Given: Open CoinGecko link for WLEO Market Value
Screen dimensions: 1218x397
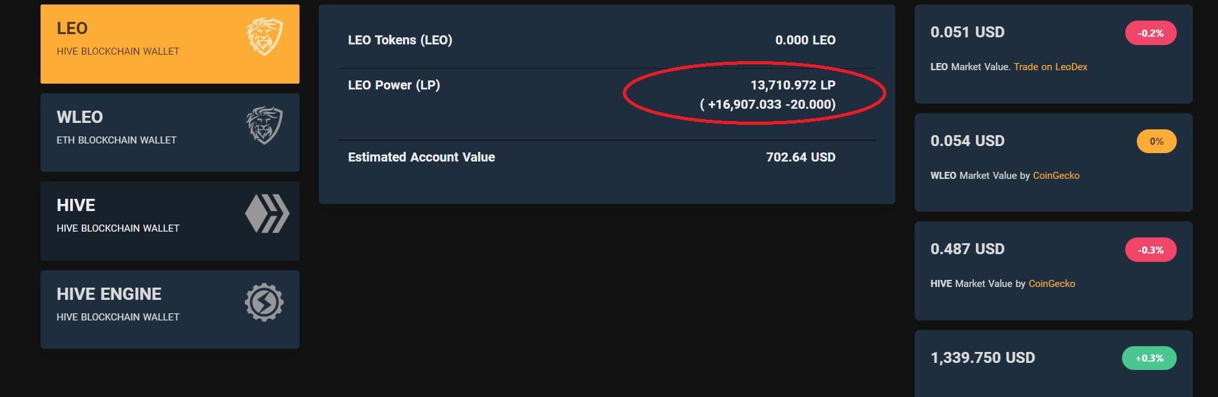Looking at the screenshot, I should pos(1056,176).
